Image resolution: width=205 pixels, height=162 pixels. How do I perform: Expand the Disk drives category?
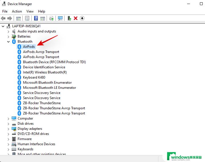pyautogui.click(x=8, y=124)
